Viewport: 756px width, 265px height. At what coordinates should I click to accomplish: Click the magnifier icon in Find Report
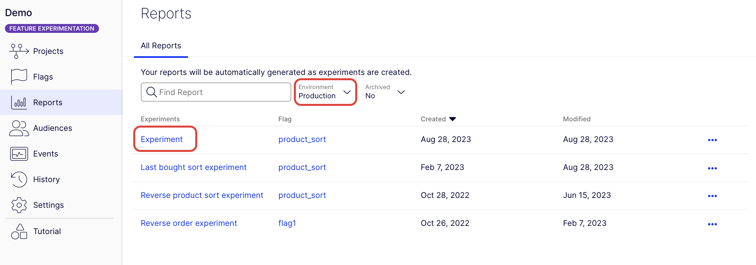point(151,92)
